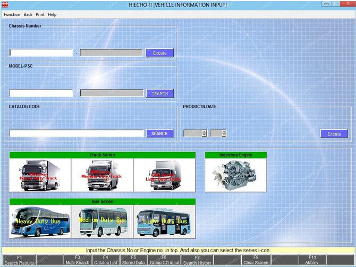356x267 pixels.
Task: Select the Light Duty Bus icon
Action: click(x=165, y=222)
